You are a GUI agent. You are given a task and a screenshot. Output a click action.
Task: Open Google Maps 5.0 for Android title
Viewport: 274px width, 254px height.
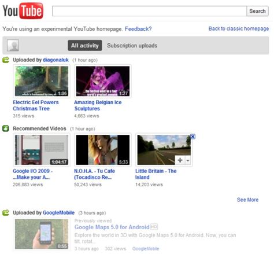[112, 227]
